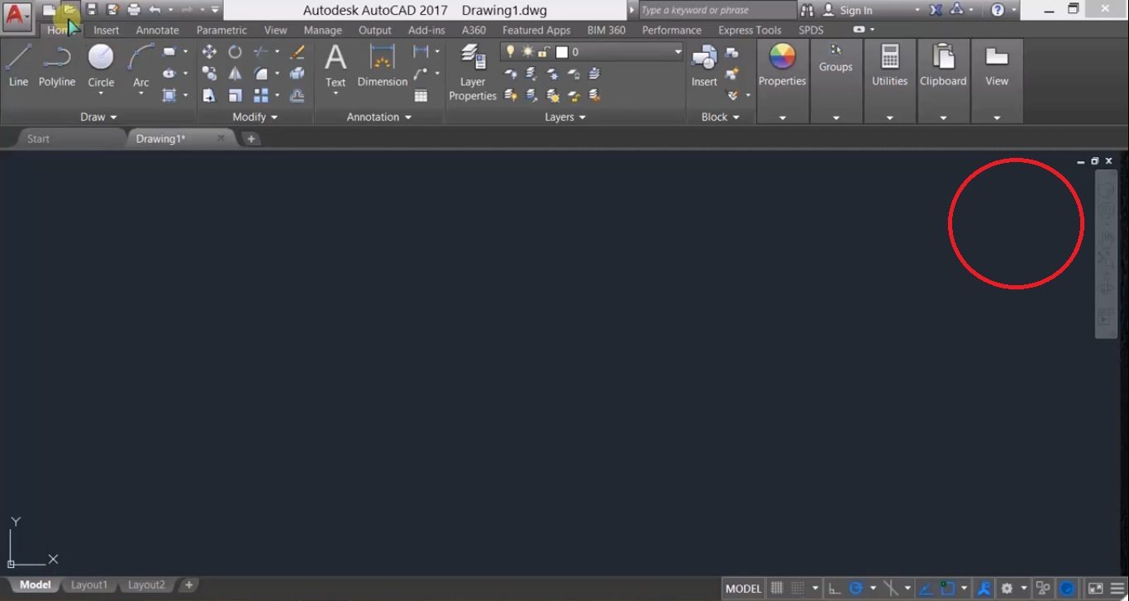The height and width of the screenshot is (601, 1129).
Task: Toggle object snap tracking in status bar
Action: point(926,589)
